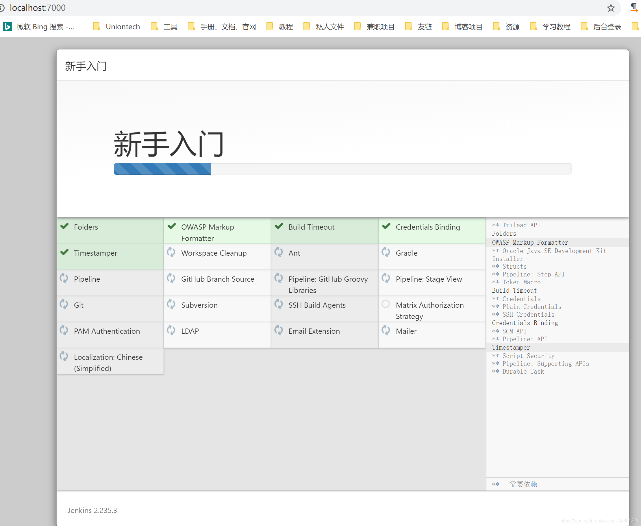Click the empty circle beside Matrix Authorization Strategy
The image size is (641, 526).
pyautogui.click(x=386, y=304)
